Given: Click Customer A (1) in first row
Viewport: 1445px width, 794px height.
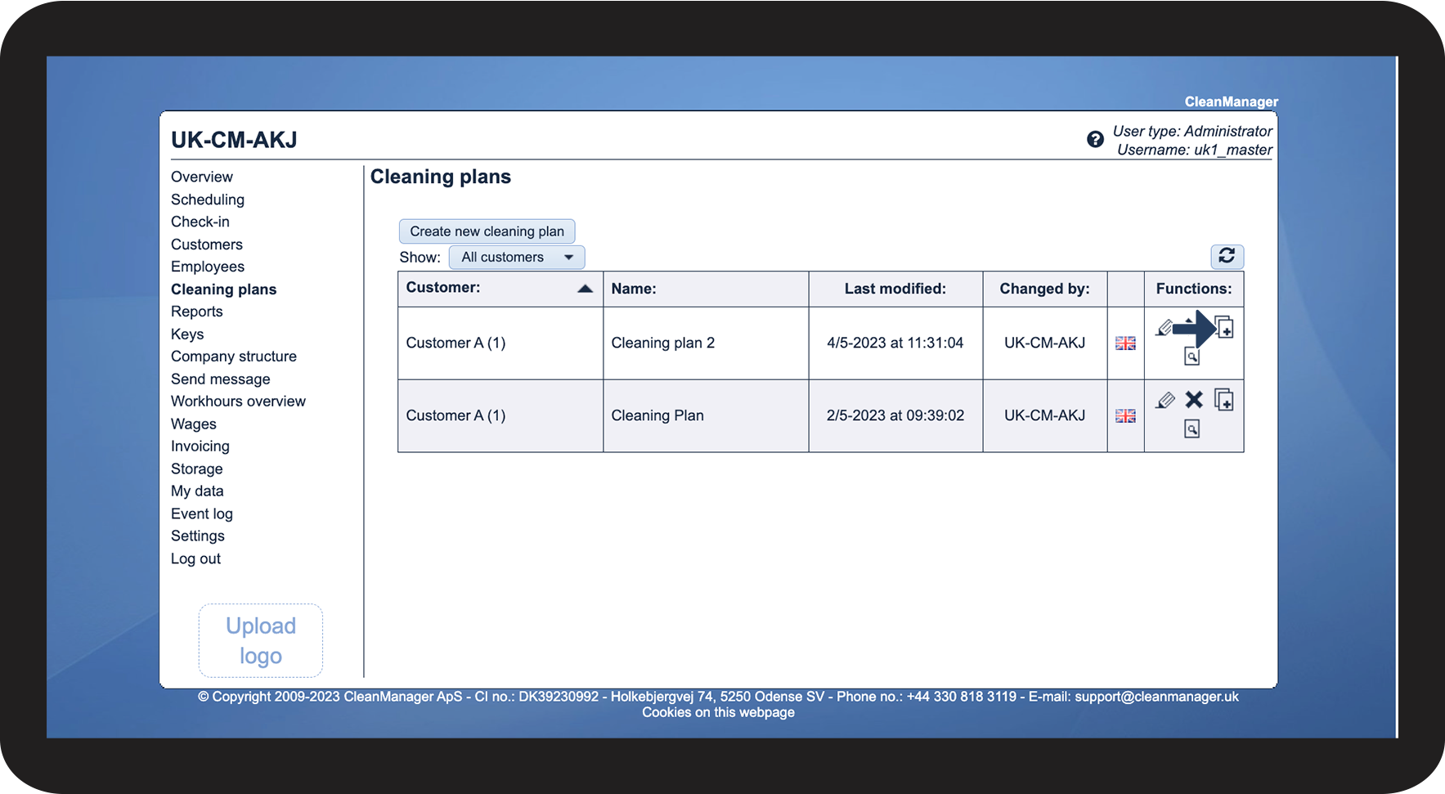Looking at the screenshot, I should coord(455,343).
